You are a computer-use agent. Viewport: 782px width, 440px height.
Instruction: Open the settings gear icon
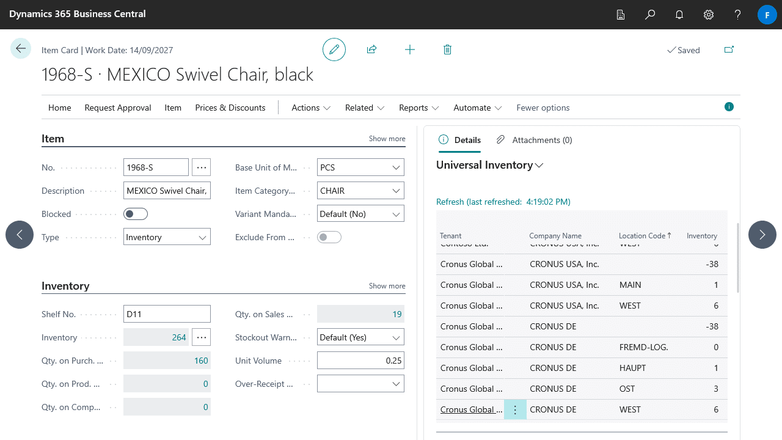[x=709, y=15]
